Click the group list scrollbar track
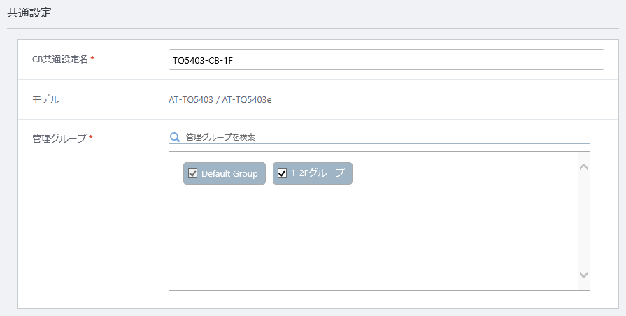Screen dimensions: 626x316 pos(583,221)
